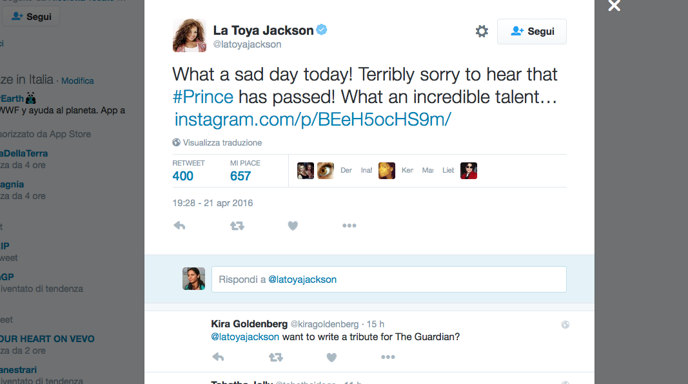Open the instagram.com link in the tweet
The image size is (688, 384).
click(x=313, y=119)
